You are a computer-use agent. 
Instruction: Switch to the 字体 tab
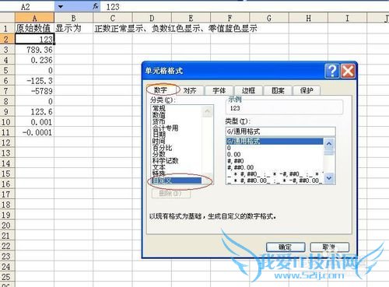point(219,90)
